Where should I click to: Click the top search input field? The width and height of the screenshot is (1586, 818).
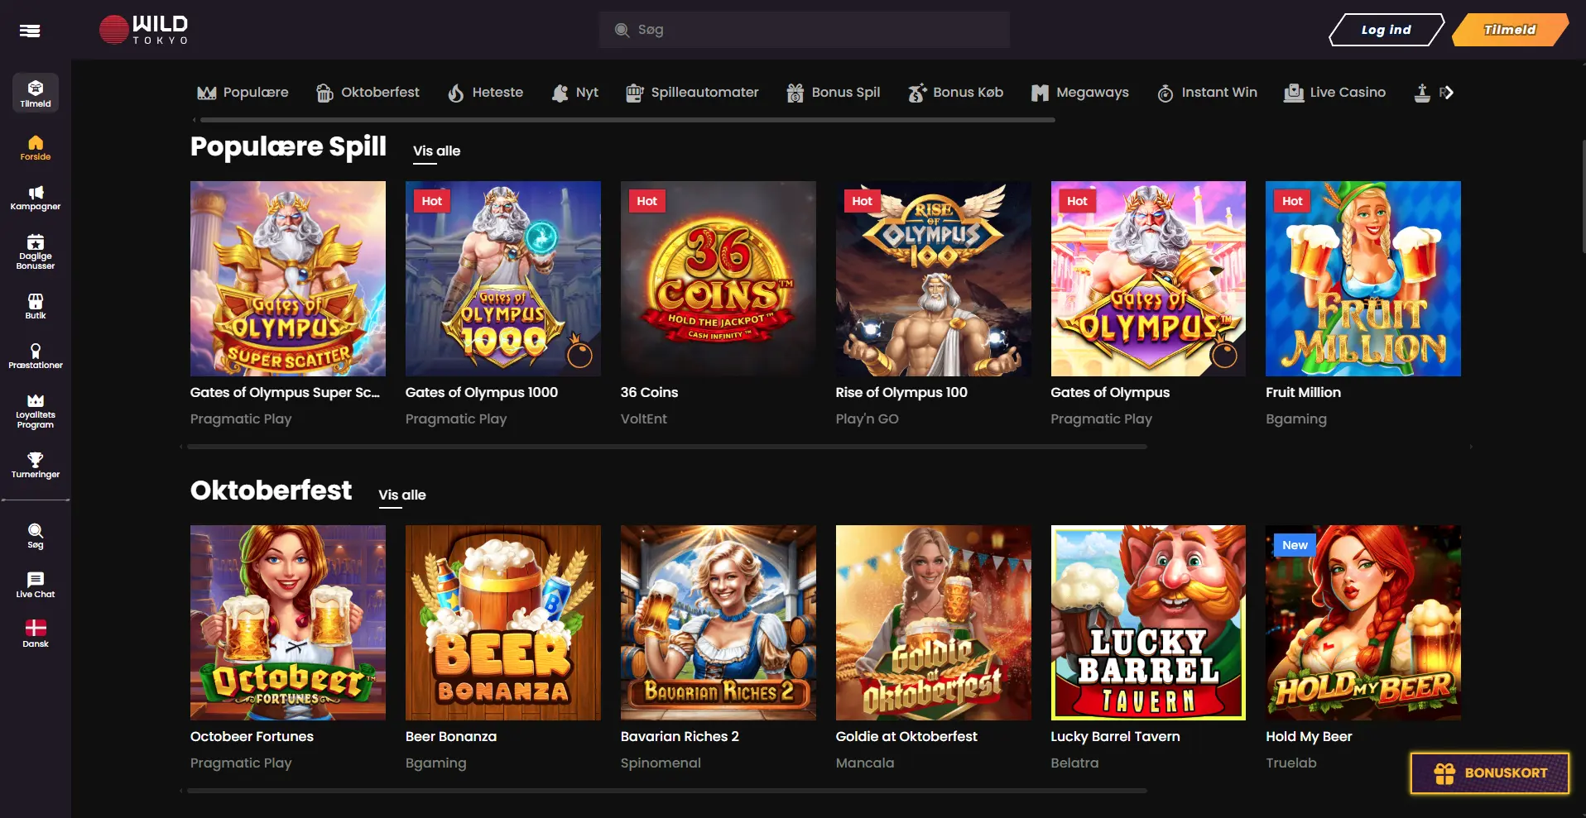point(811,30)
